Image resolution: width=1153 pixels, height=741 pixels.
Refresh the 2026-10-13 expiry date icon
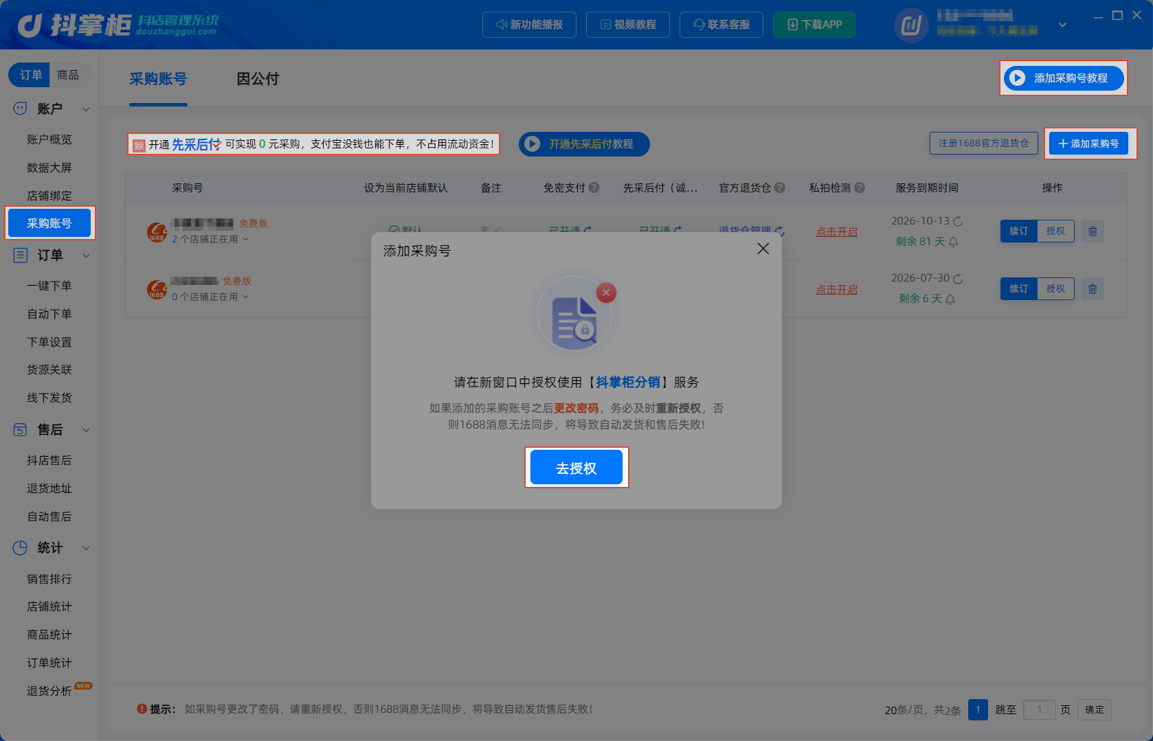coord(958,221)
